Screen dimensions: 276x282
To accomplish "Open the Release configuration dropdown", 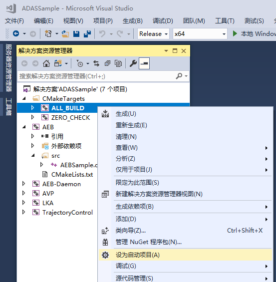I will [153, 34].
